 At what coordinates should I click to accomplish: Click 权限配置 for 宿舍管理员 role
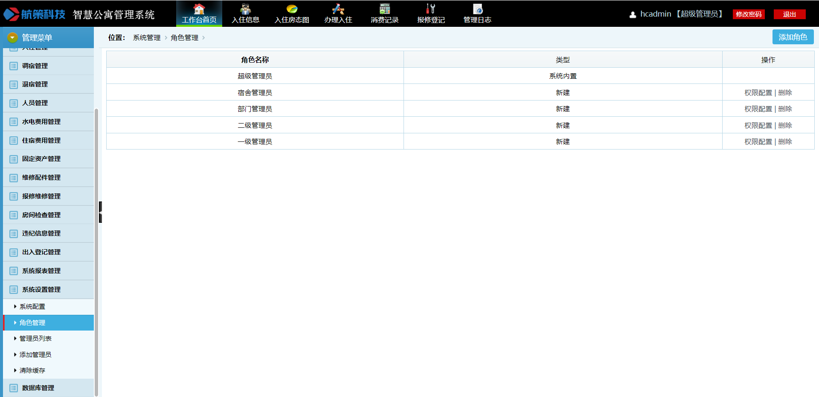coord(758,93)
